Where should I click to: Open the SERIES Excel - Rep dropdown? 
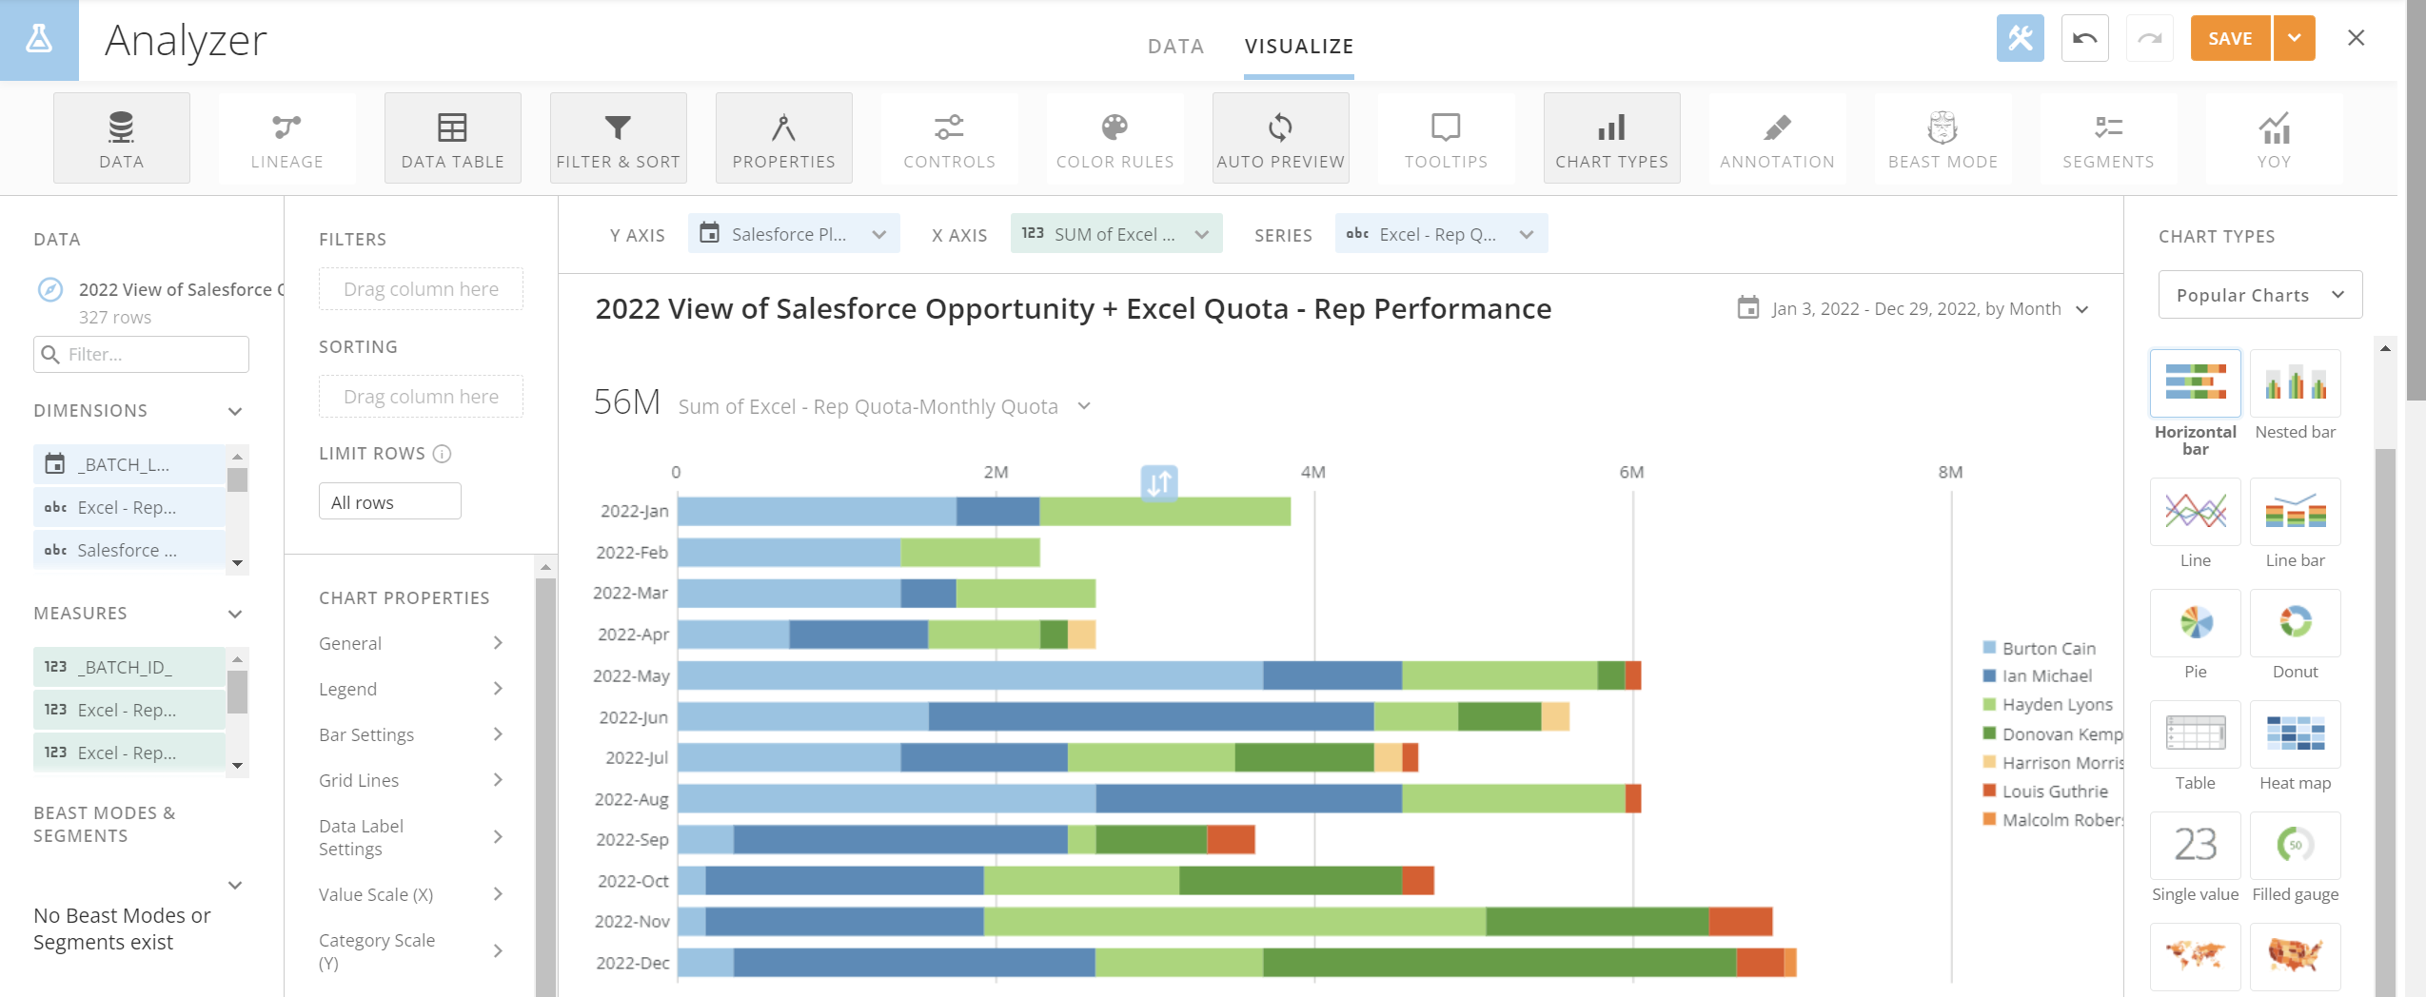click(1441, 234)
